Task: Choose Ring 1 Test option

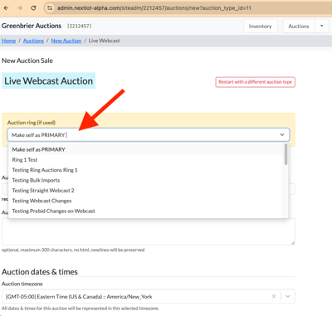Action: (x=146, y=160)
